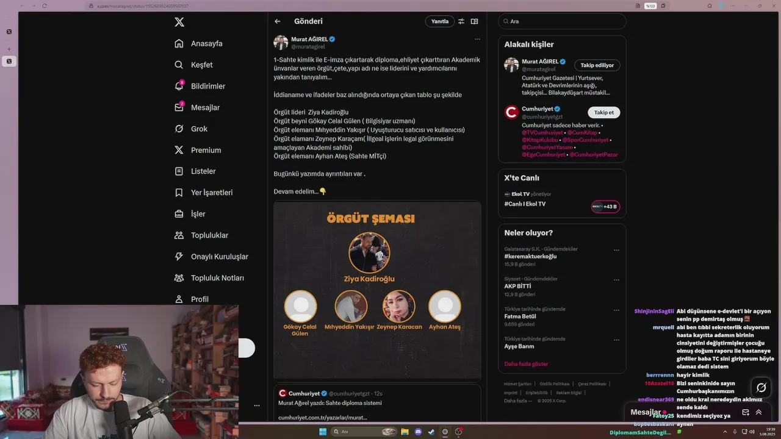
Task: Click Takip et button for Cumhuriyet
Action: pyautogui.click(x=604, y=112)
